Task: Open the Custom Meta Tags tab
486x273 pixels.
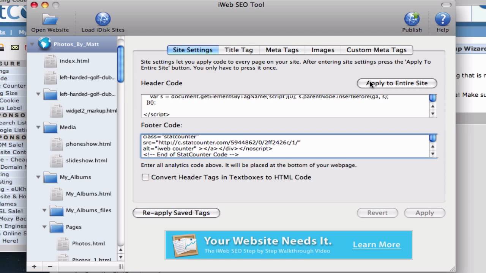Action: (376, 50)
